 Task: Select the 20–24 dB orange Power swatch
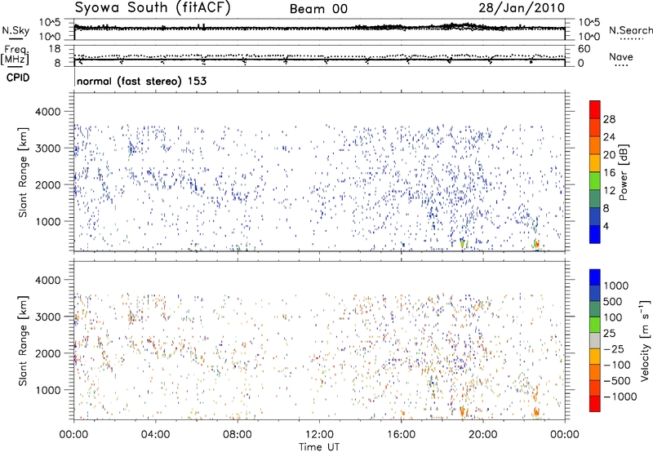(595, 145)
